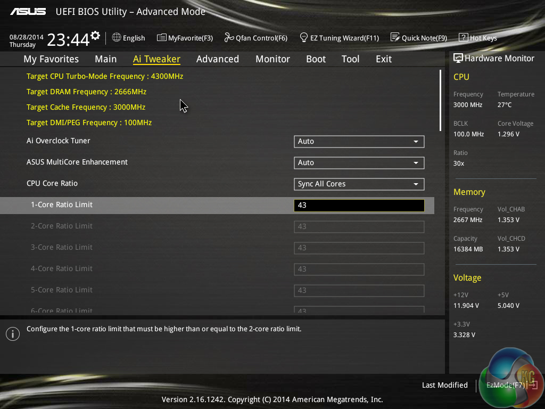545x409 pixels.
Task: Open Quick Note pencil icon
Action: [x=395, y=37]
